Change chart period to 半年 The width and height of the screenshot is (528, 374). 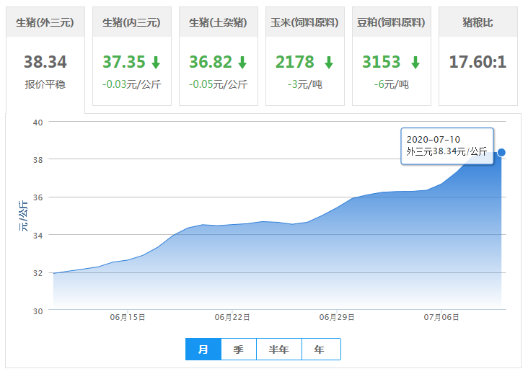tap(279, 349)
